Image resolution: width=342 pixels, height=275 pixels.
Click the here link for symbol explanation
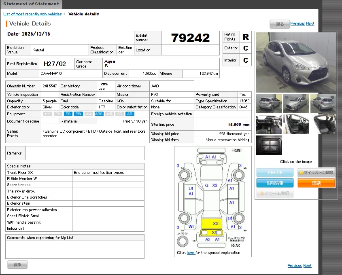click(190, 252)
